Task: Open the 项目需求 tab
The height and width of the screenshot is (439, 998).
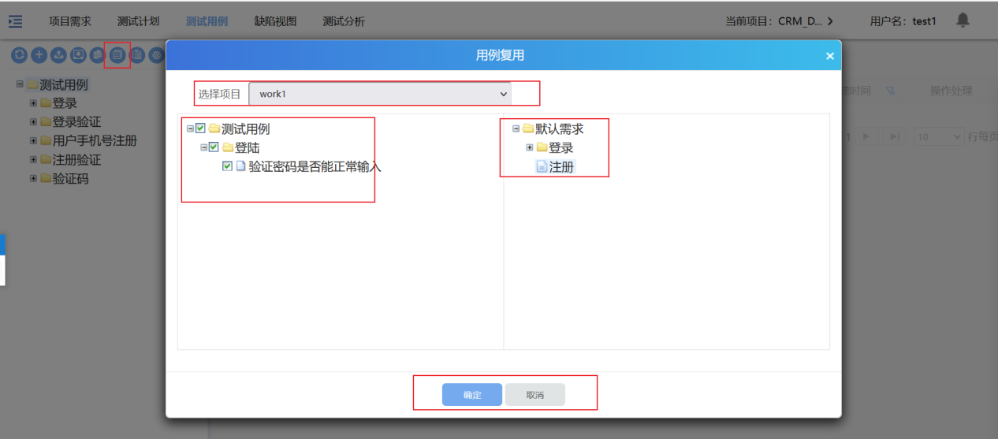Action: [70, 21]
